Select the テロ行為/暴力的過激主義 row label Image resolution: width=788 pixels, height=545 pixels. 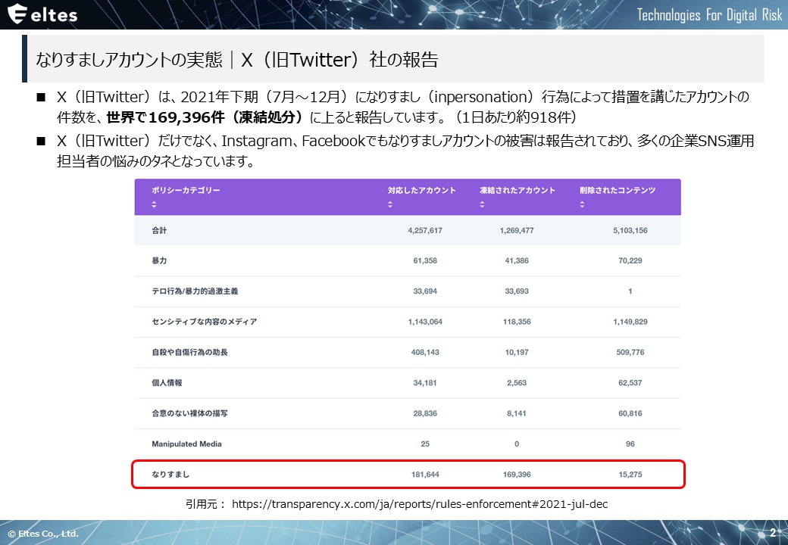(195, 291)
